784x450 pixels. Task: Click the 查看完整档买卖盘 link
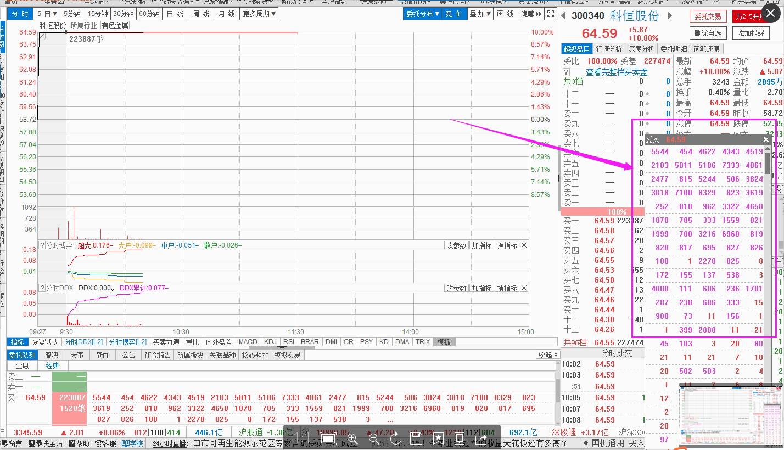pos(617,72)
